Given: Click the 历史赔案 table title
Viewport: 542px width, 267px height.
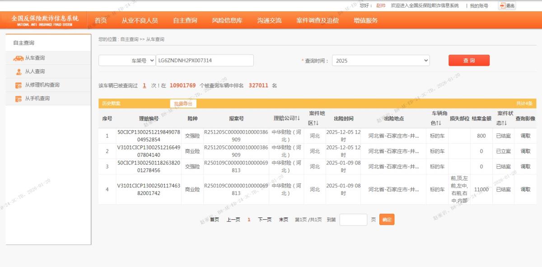Looking at the screenshot, I should point(111,104).
